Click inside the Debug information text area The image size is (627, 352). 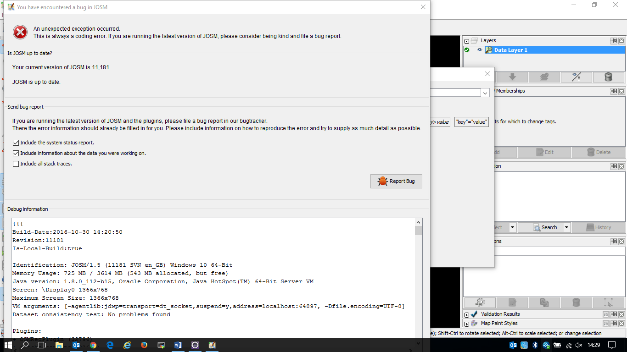click(213, 280)
